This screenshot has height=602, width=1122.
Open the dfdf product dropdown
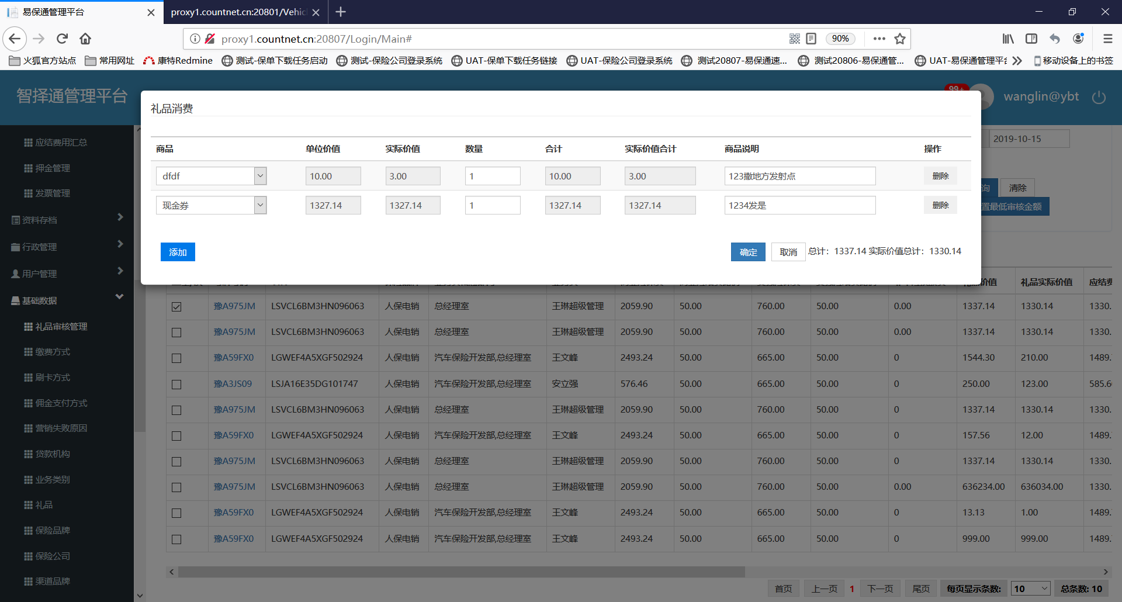tap(260, 176)
